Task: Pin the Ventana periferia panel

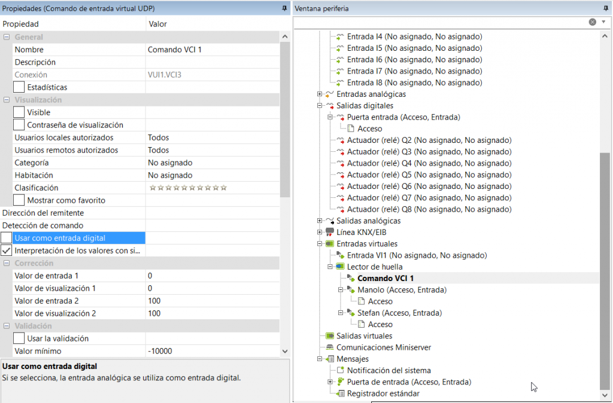Action: 605,8
